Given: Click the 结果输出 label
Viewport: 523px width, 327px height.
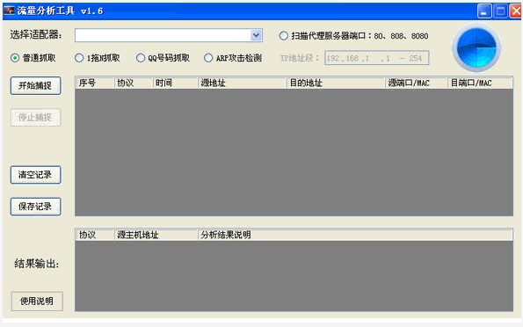Looking at the screenshot, I should pyautogui.click(x=36, y=264).
